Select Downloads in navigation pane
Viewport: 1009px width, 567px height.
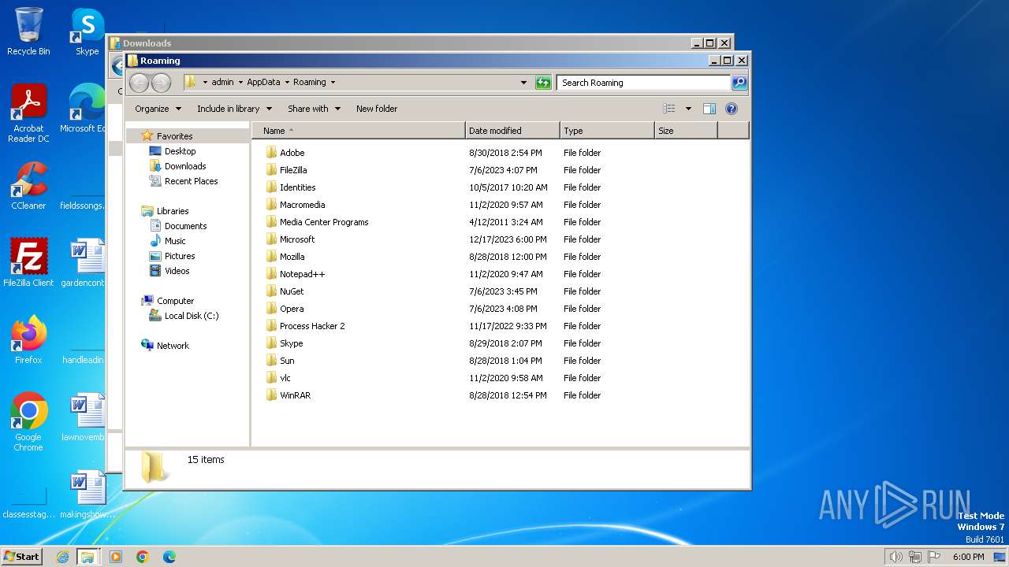click(x=185, y=166)
